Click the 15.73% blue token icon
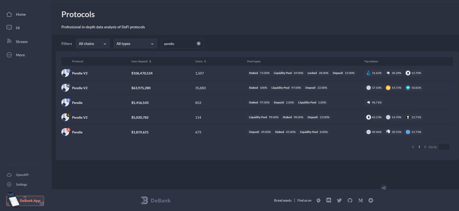459x211 pixels. (408, 132)
